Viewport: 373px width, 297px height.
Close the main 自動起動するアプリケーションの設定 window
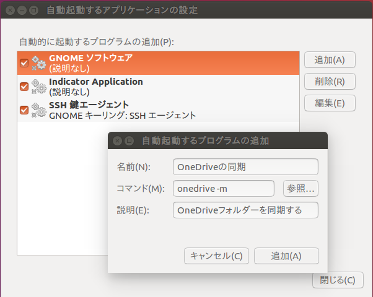coord(11,11)
